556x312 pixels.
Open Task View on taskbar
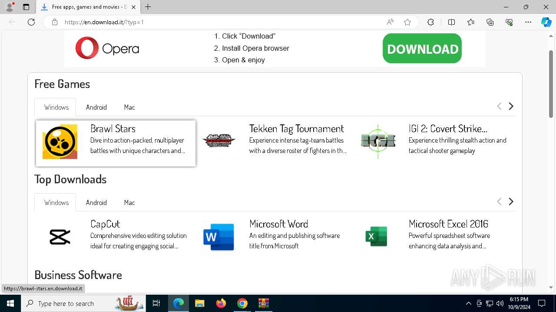coord(156,303)
